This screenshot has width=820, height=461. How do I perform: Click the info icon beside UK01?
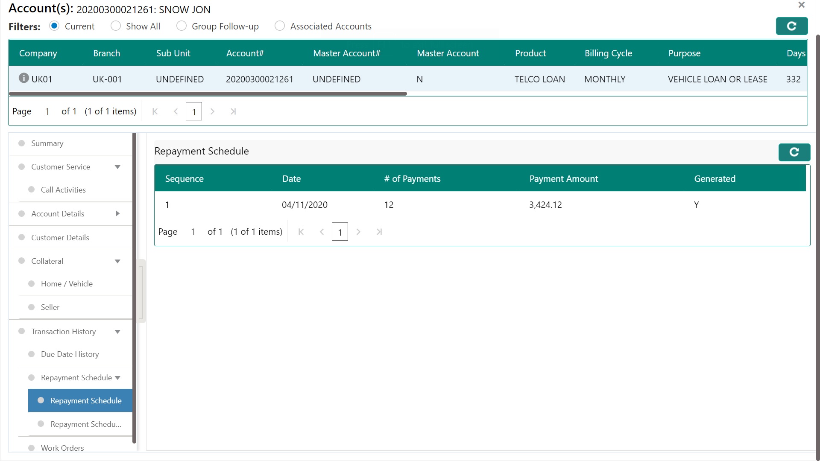pyautogui.click(x=24, y=78)
